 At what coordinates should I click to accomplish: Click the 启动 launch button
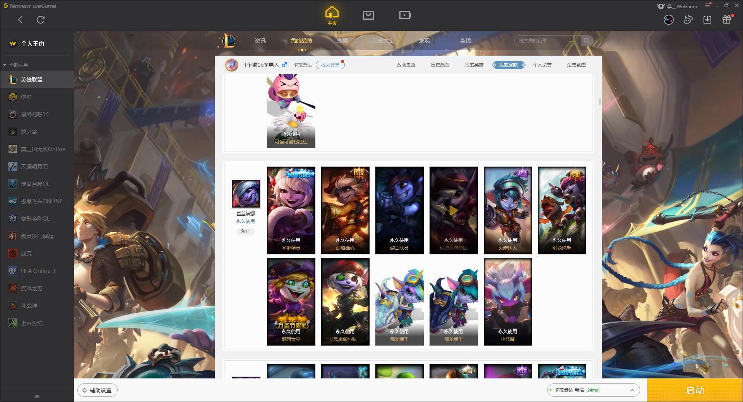tap(695, 390)
